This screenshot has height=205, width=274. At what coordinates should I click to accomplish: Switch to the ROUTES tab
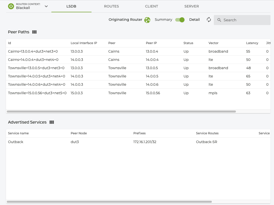pyautogui.click(x=111, y=6)
